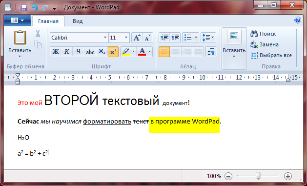This screenshot has width=307, height=186.
Task: Align text right
Action: click(187, 52)
